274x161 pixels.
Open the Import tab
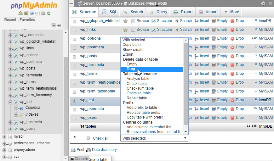pos(208,12)
